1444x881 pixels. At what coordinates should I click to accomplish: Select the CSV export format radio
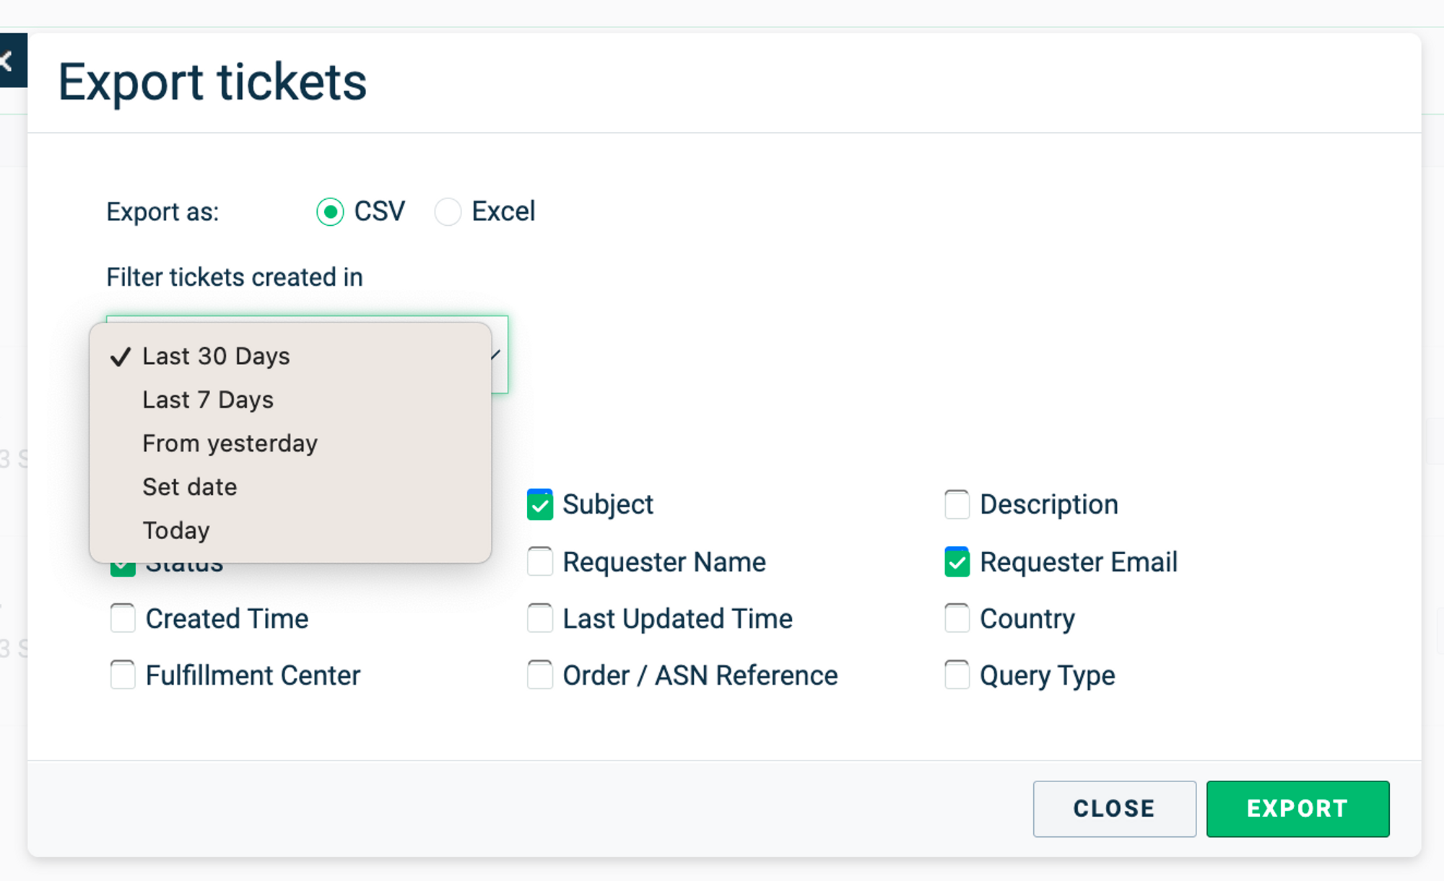pyautogui.click(x=330, y=212)
